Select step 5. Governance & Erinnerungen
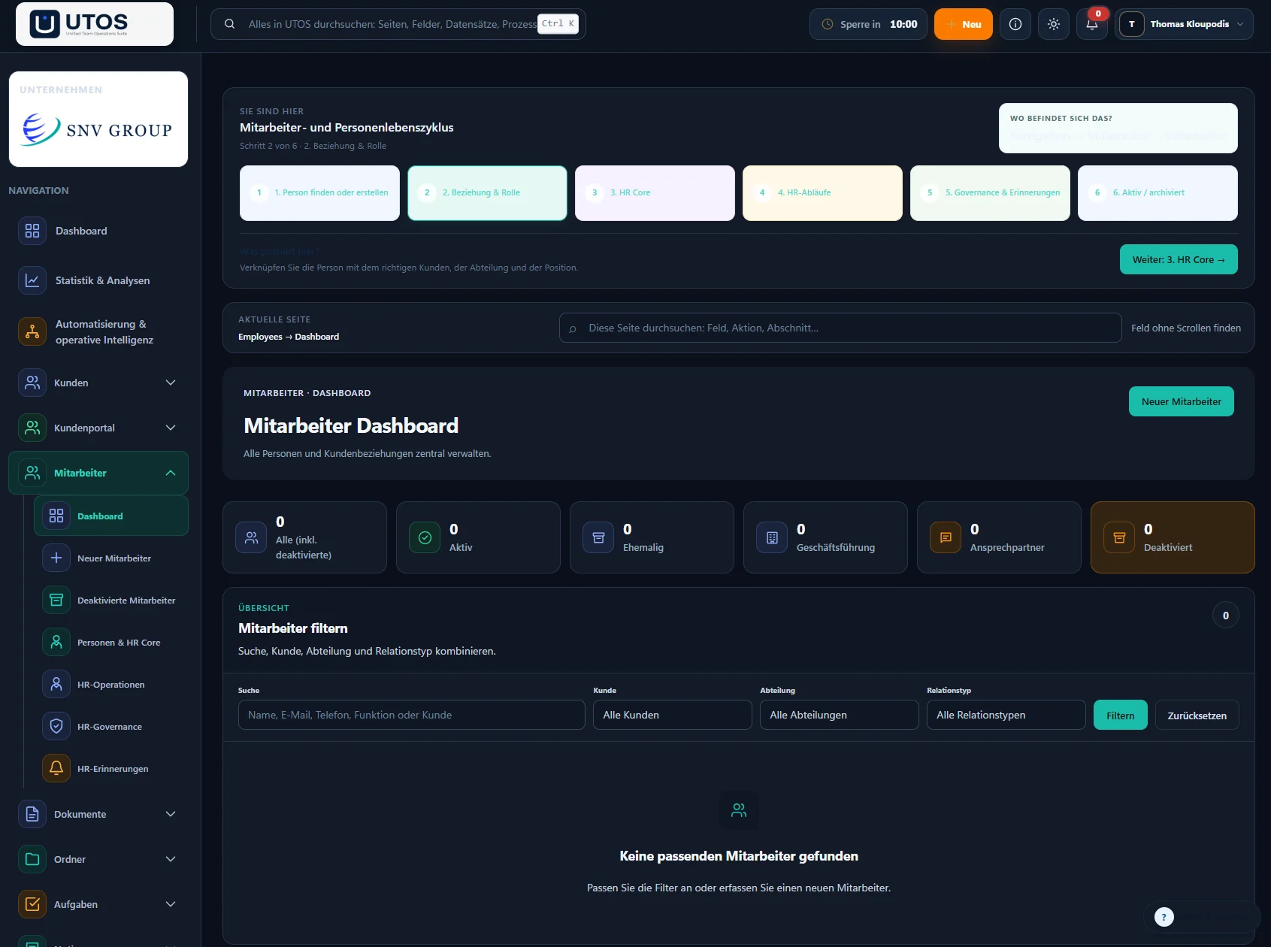The width and height of the screenshot is (1271, 947). [990, 193]
